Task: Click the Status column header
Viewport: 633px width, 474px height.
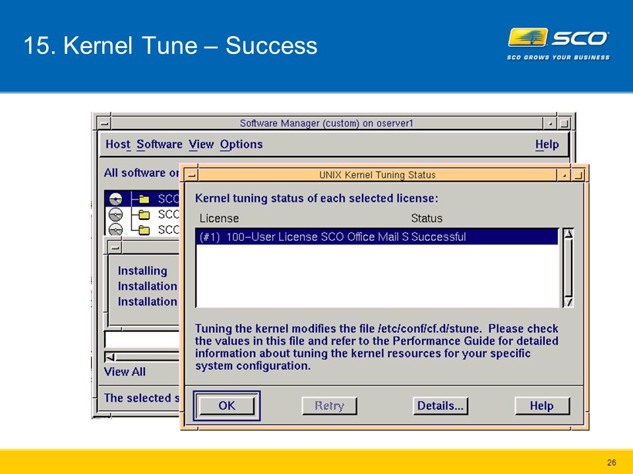Action: (427, 219)
